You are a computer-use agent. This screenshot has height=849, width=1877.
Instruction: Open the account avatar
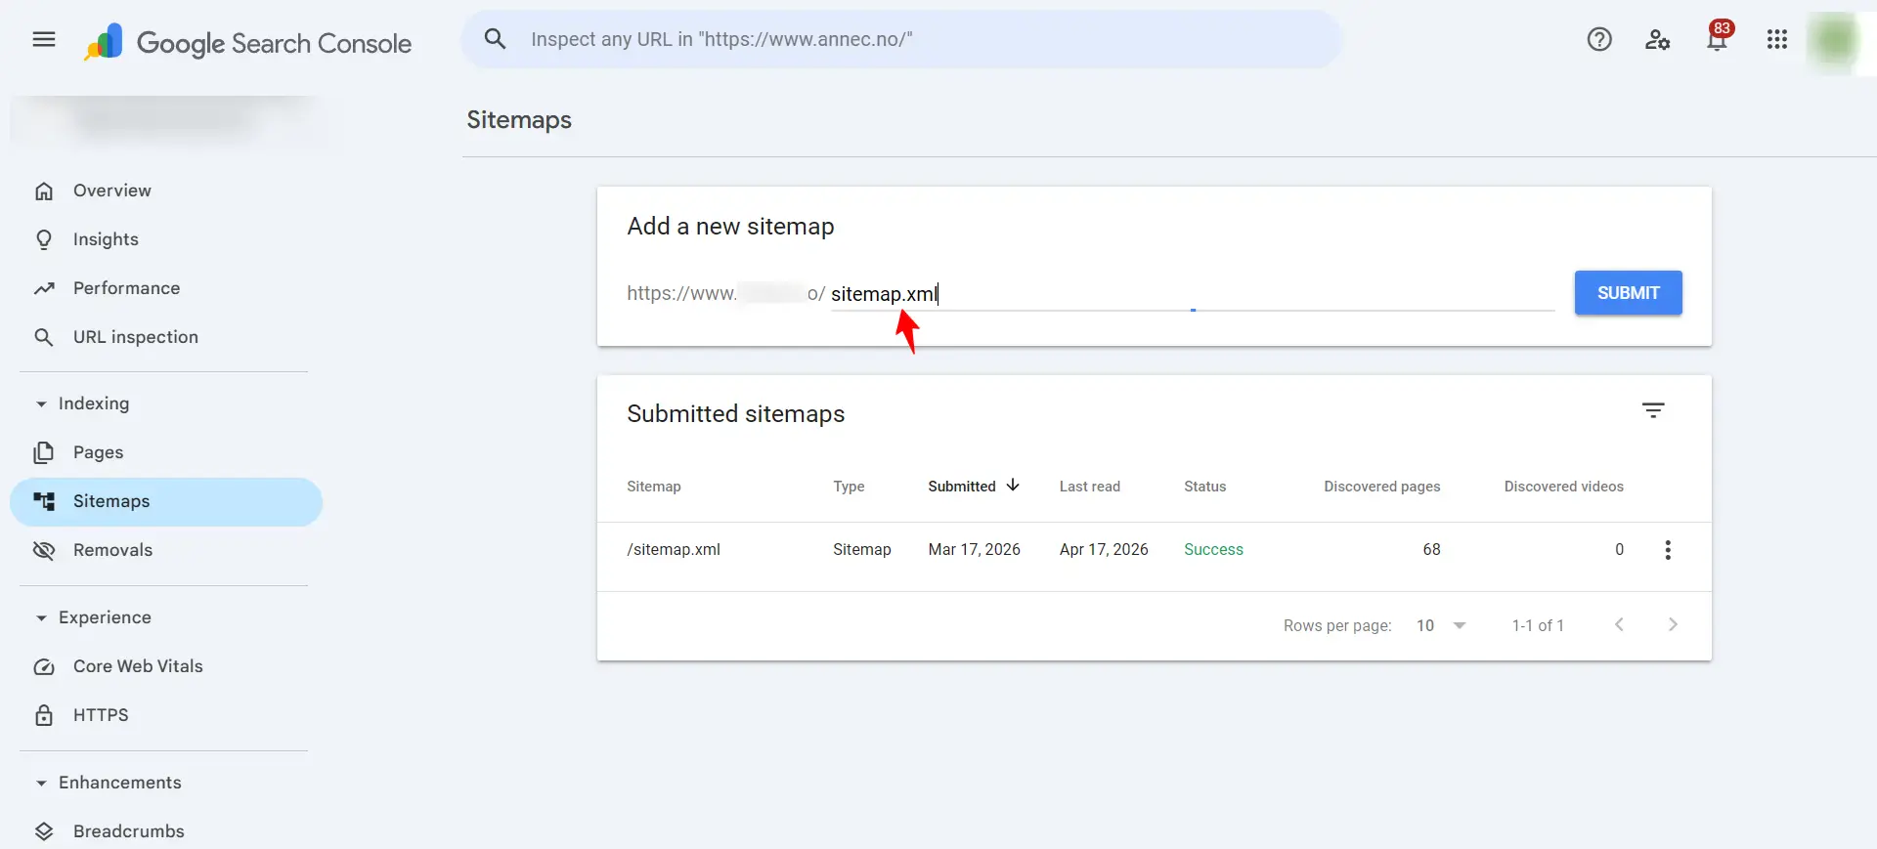(x=1835, y=41)
